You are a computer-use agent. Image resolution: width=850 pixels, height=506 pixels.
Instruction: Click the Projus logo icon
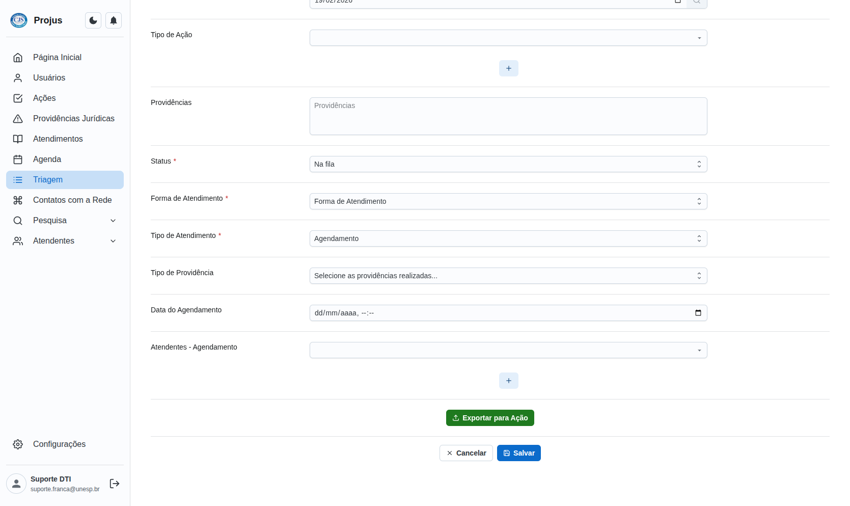click(x=19, y=20)
